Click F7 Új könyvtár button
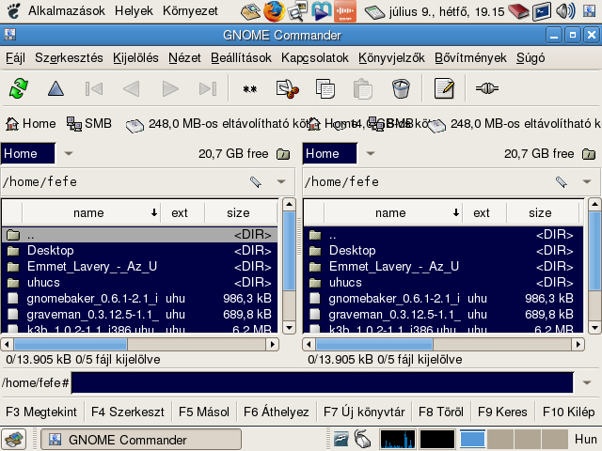Viewport: 602px width, 451px height. (x=364, y=412)
